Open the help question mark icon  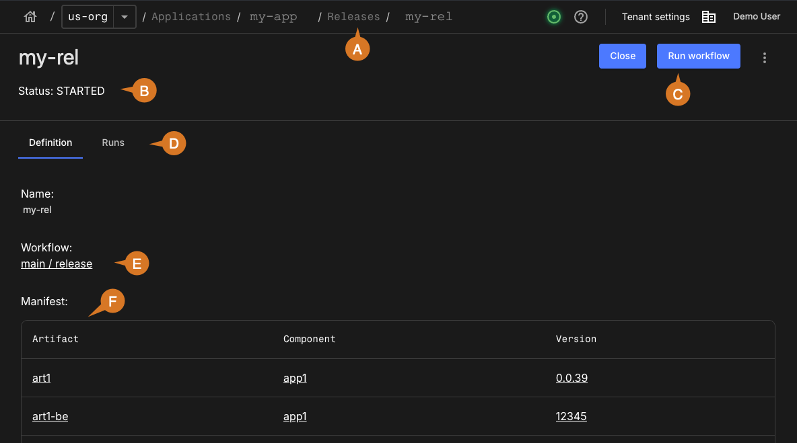coord(580,17)
